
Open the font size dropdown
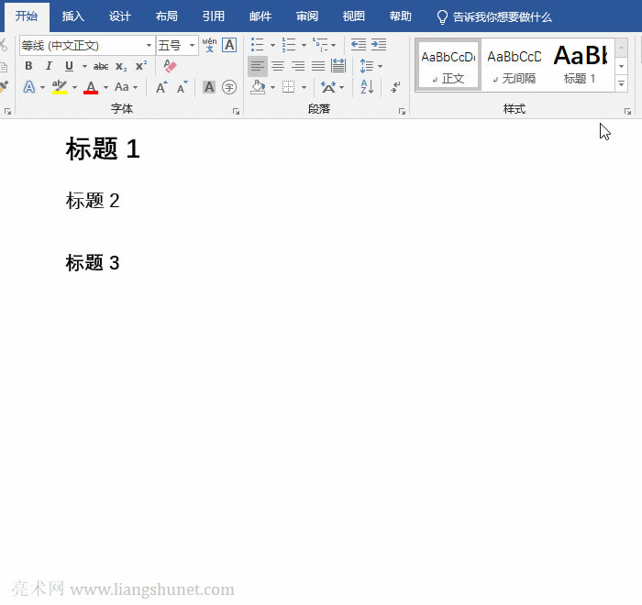click(x=193, y=45)
